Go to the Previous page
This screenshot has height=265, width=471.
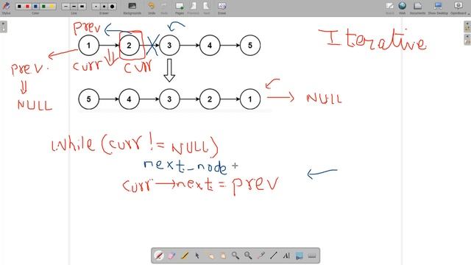click(193, 8)
